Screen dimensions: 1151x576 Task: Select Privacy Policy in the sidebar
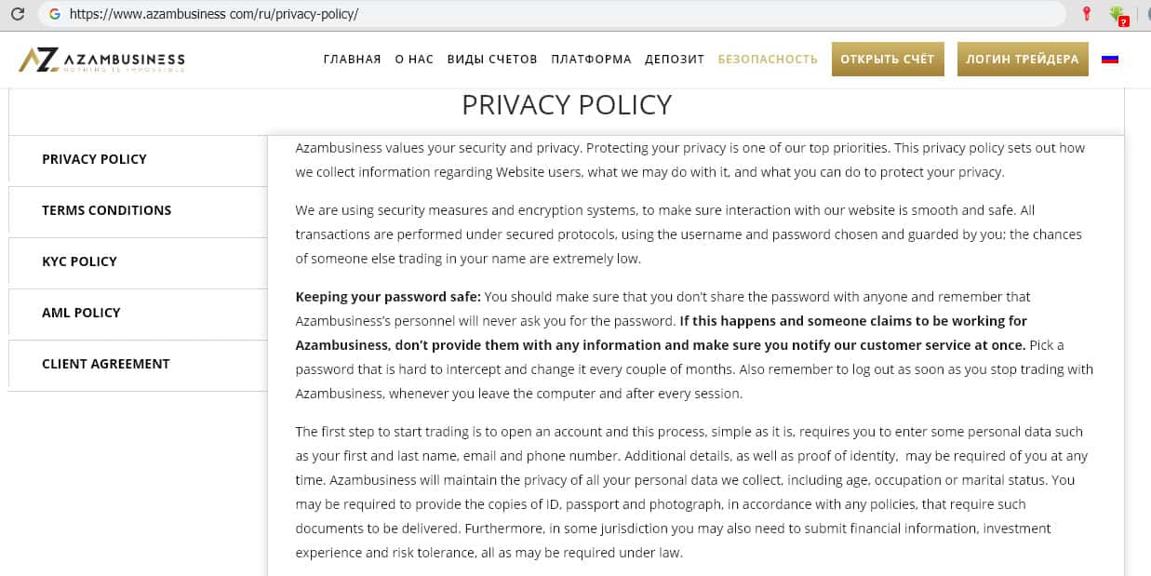(94, 159)
